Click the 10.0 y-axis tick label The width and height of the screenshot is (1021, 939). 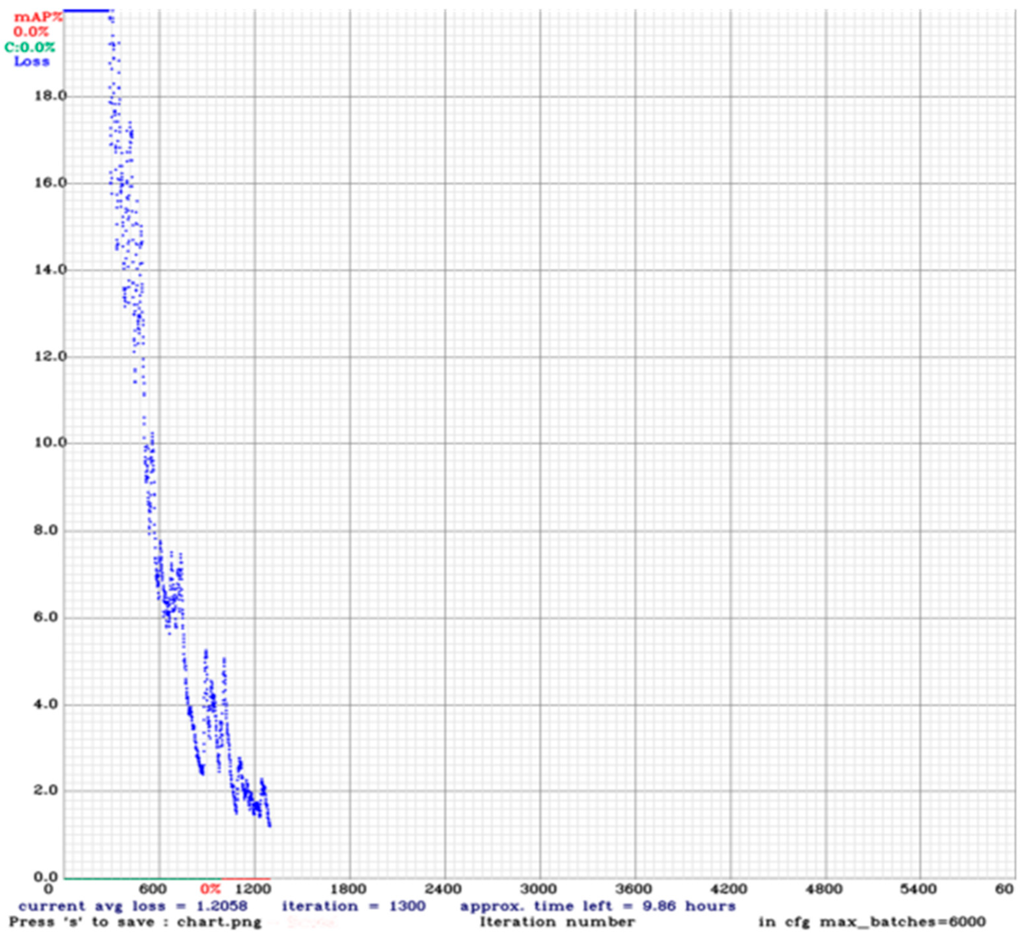pyautogui.click(x=50, y=443)
